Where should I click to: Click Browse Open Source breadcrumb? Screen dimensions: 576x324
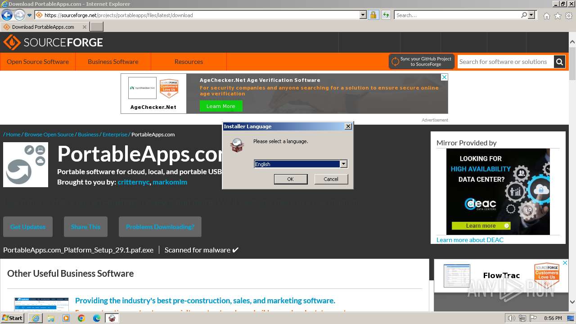click(49, 135)
